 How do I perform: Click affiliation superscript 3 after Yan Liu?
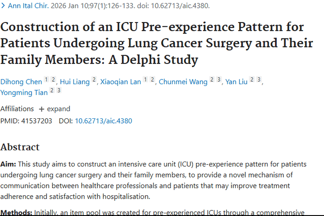click(259, 80)
